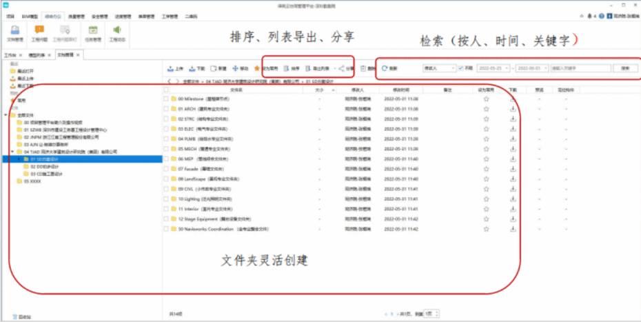Collapse the 04 TJAD tree node
This screenshot has width=641, height=322.
pyautogui.click(x=12, y=152)
